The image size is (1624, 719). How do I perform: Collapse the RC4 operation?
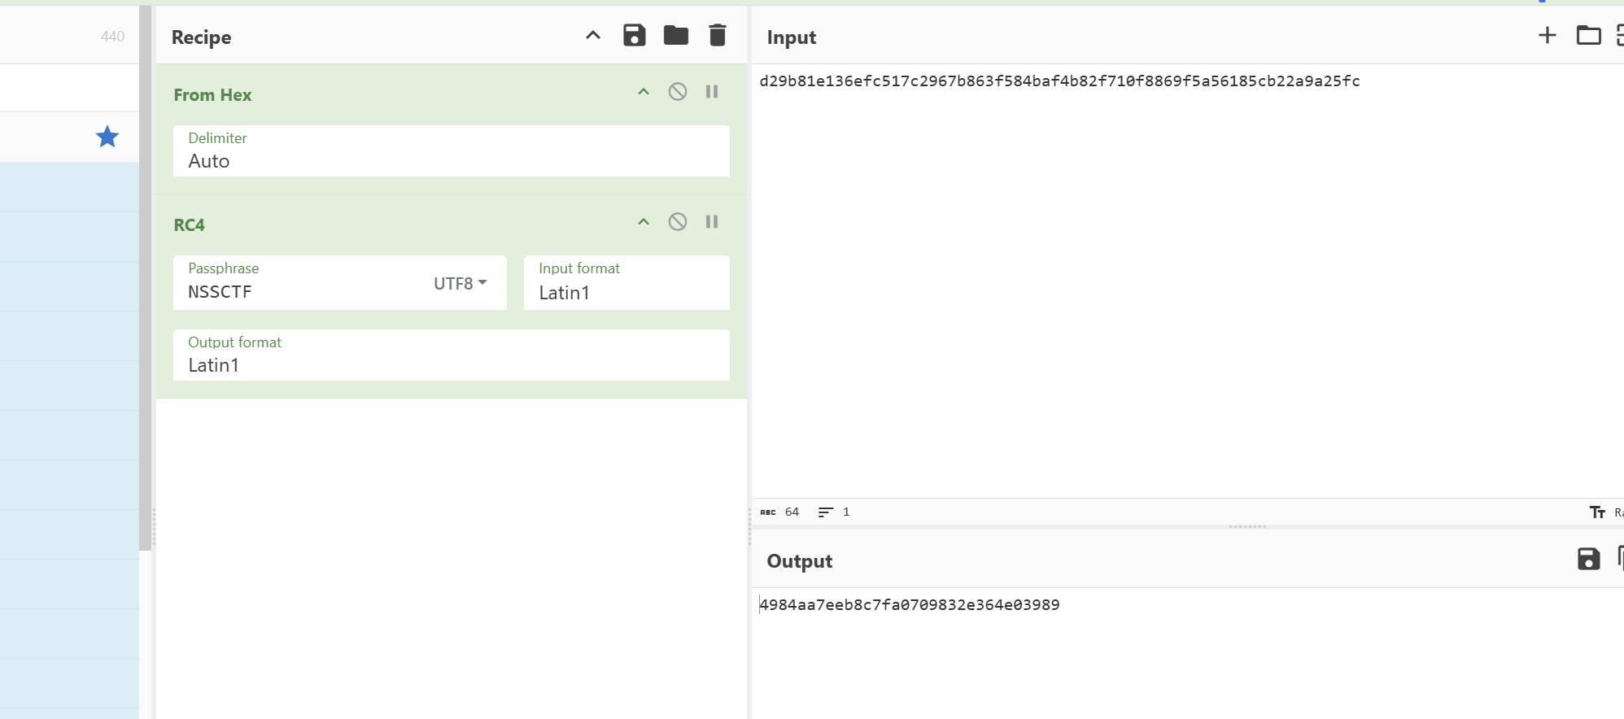coord(644,222)
